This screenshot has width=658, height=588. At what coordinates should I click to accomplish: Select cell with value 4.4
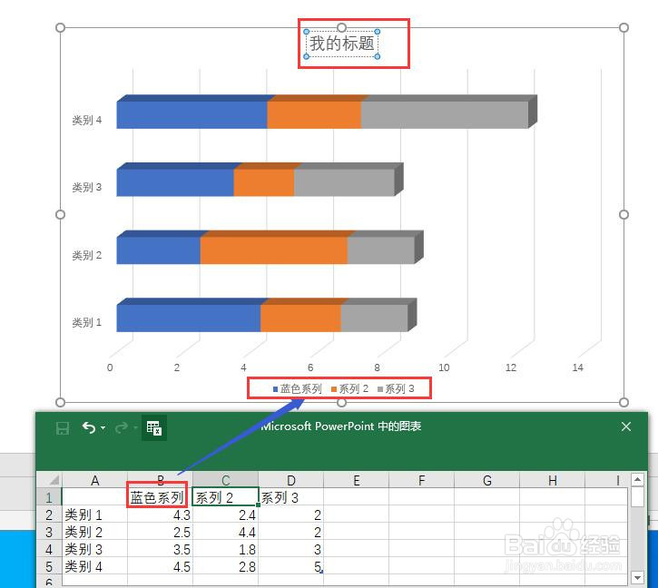click(225, 532)
